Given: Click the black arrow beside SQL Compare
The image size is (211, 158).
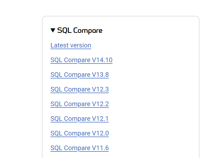Looking at the screenshot, I should 53,30.
